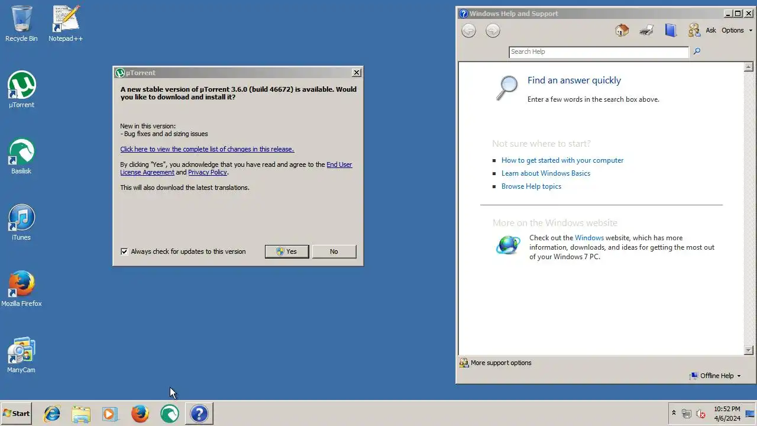Click More support options
757x426 pixels.
pyautogui.click(x=496, y=363)
